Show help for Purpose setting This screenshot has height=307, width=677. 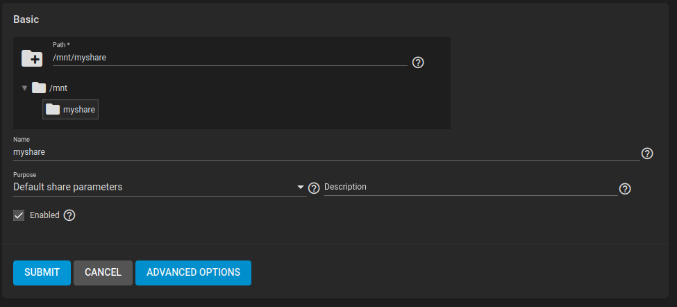(x=314, y=188)
